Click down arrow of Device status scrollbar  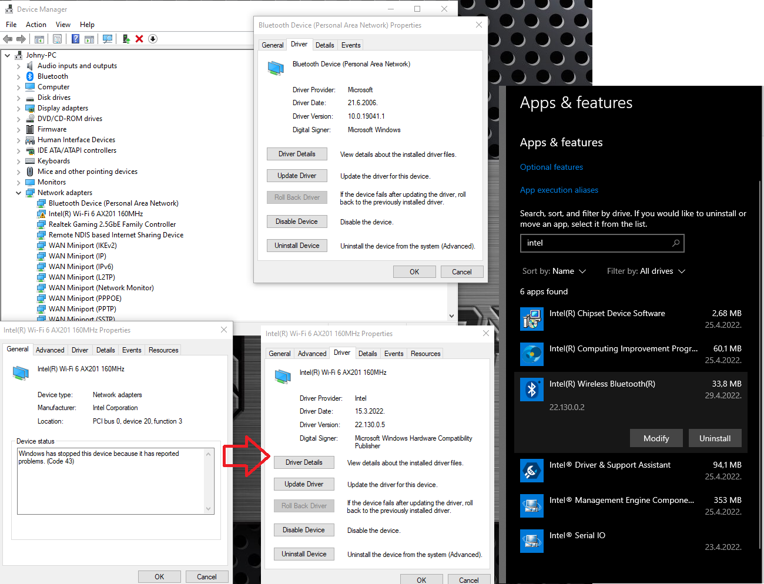(x=208, y=509)
